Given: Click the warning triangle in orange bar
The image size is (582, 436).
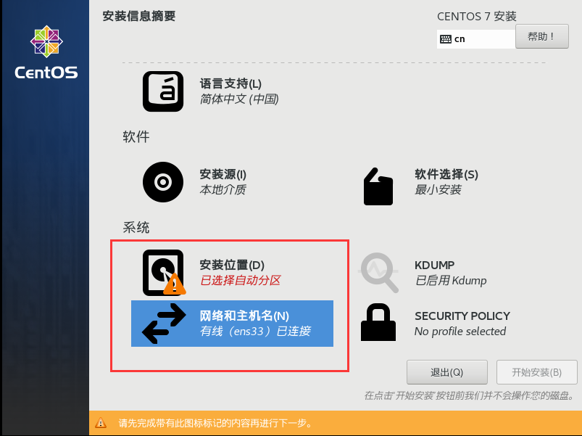Looking at the screenshot, I should pyautogui.click(x=101, y=423).
